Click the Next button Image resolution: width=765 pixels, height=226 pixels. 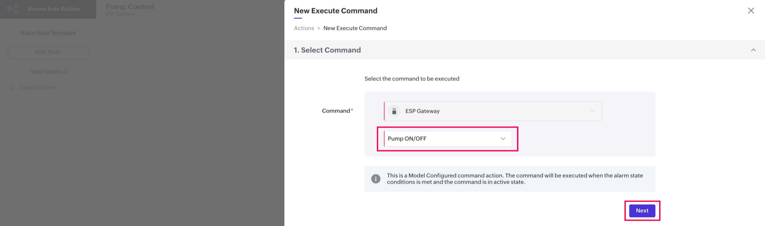pos(642,210)
